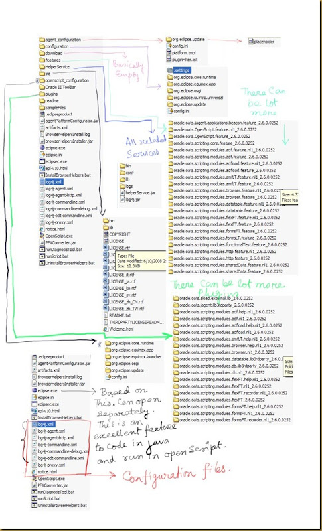Select the "readme" folder name
Screen dimensions: 322x531
coord(52,101)
